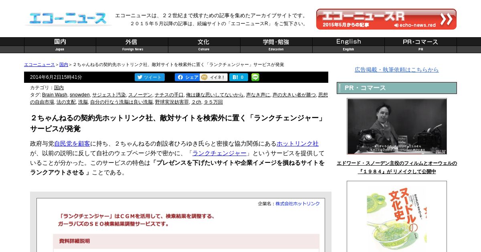The height and width of the screenshot is (252, 481).
Task: Click the PR・コマース sidebar header
Action: [397, 88]
